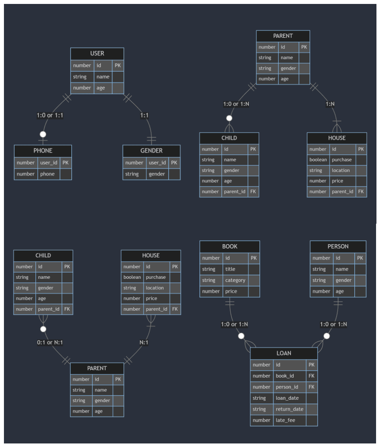Click the double-bar connector marker above GENDER
This screenshot has height=447, width=380.
(151, 139)
